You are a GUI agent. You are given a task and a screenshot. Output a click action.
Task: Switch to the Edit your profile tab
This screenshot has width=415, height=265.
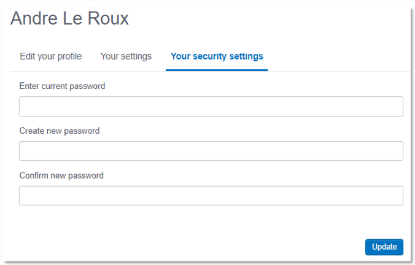tap(51, 56)
